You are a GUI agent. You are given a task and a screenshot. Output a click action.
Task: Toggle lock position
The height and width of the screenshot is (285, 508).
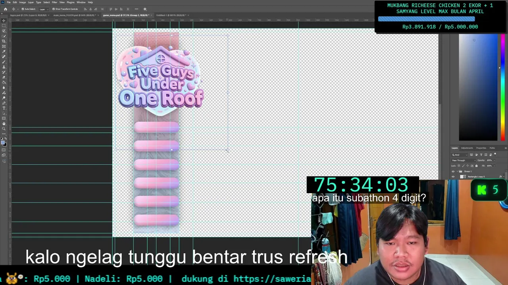[x=468, y=166]
